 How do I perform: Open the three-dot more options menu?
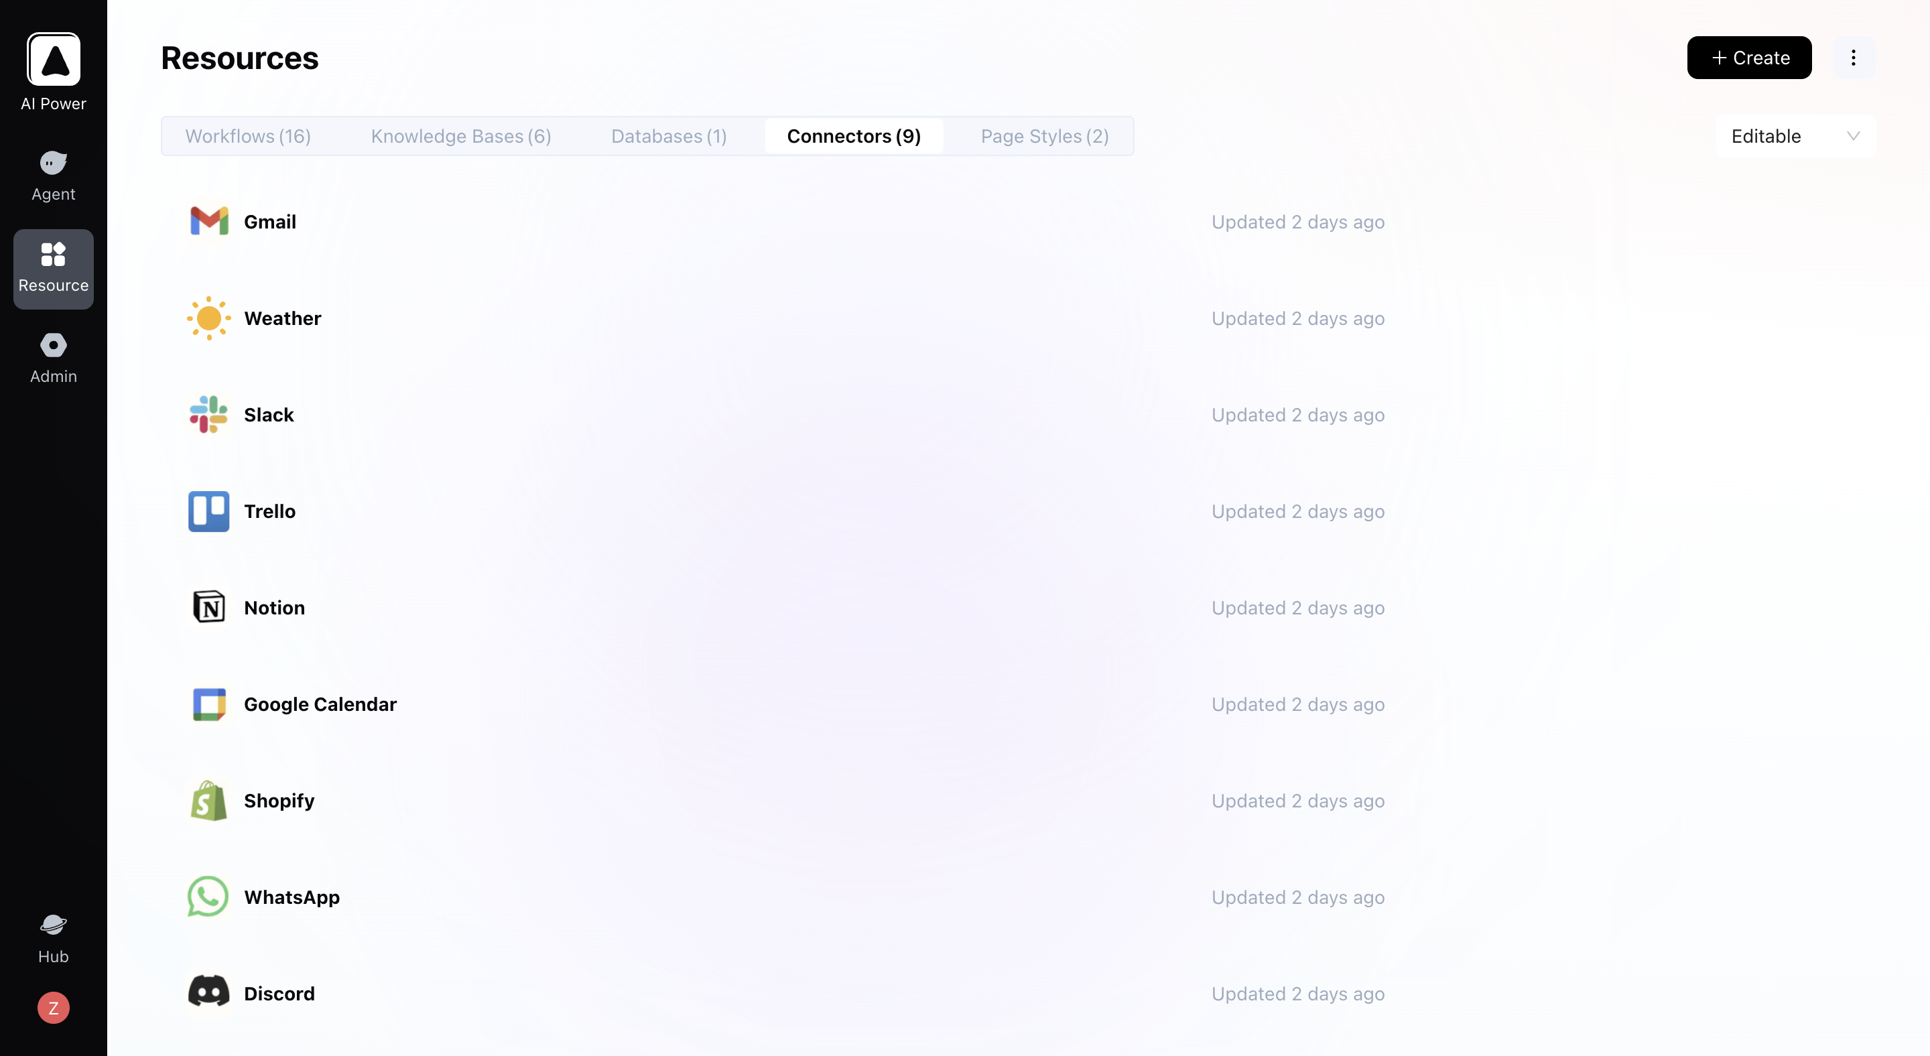click(x=1853, y=58)
